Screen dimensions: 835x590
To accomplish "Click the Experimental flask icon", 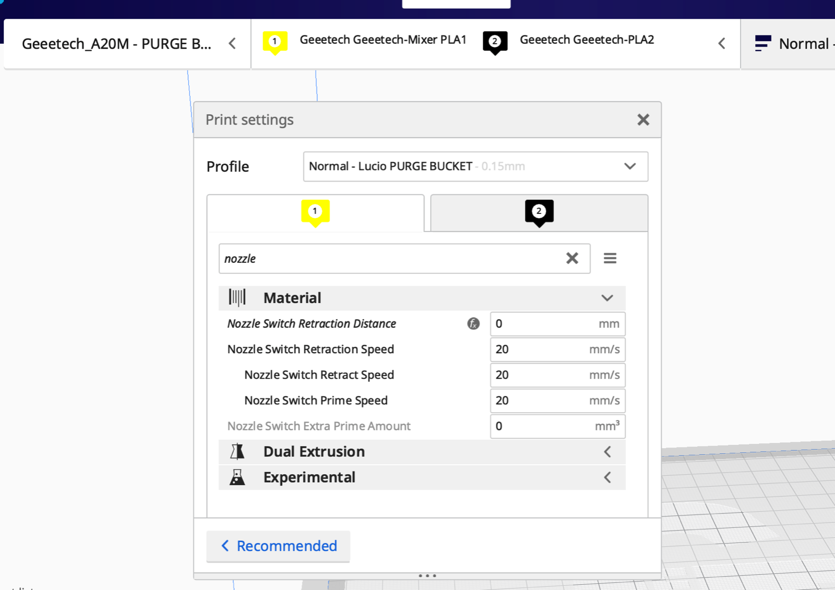I will pos(237,477).
